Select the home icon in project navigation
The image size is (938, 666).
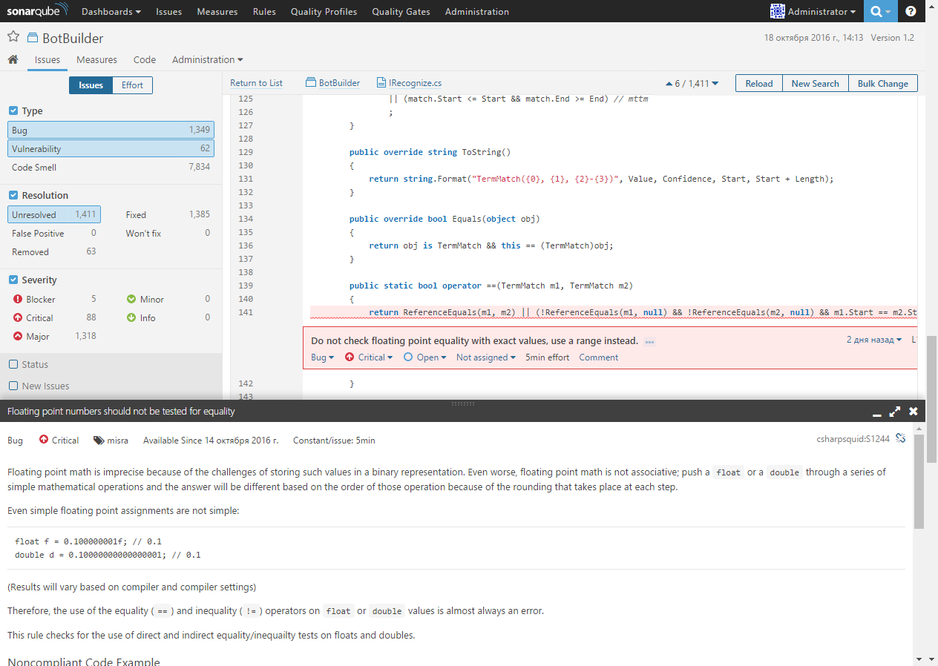pyautogui.click(x=12, y=59)
